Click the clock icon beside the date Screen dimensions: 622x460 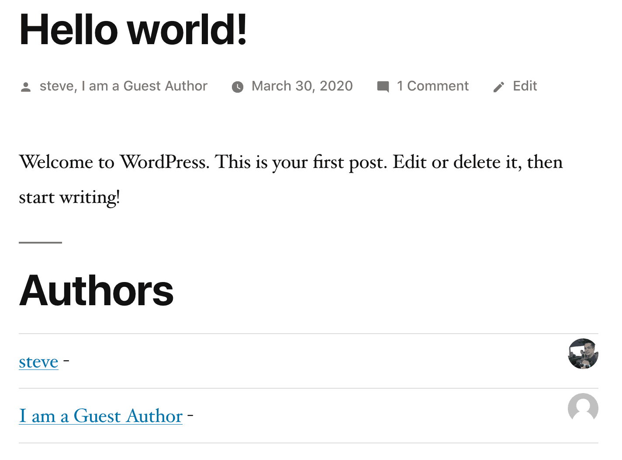pos(237,87)
